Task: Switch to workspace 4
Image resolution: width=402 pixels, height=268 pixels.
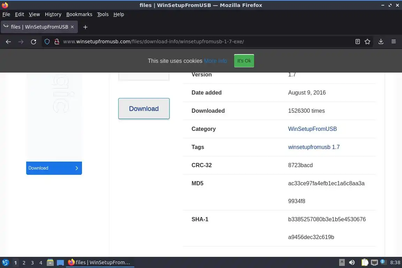Action: click(x=41, y=263)
